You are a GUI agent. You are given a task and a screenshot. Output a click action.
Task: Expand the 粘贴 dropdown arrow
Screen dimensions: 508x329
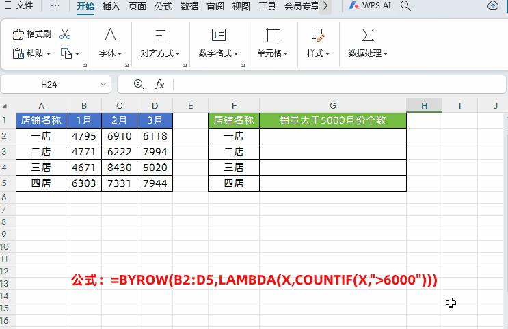[x=49, y=53]
